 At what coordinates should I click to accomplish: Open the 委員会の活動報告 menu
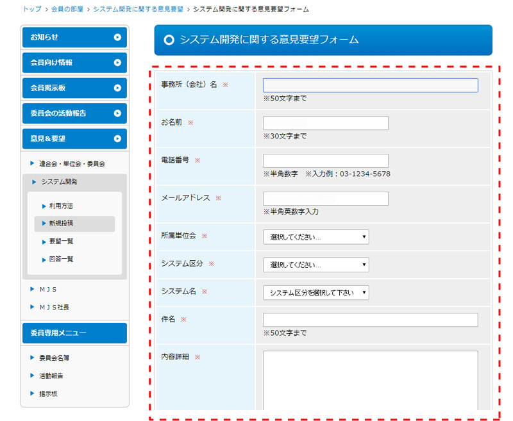(x=74, y=113)
